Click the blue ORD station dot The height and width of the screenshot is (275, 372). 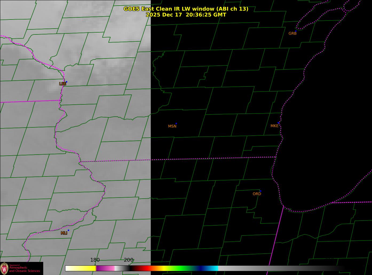coord(260,191)
